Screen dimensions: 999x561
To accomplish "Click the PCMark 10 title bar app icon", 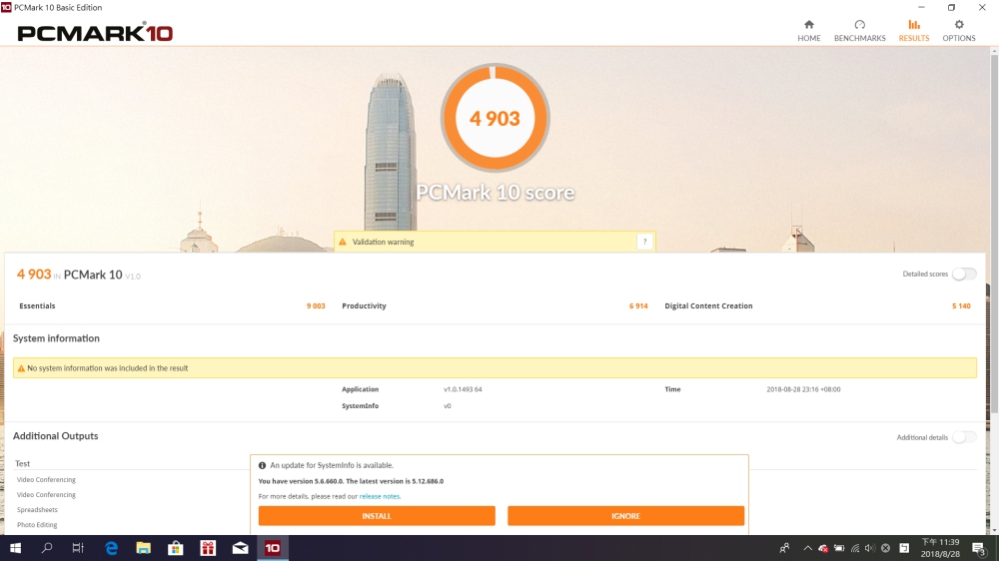I will (x=6, y=7).
